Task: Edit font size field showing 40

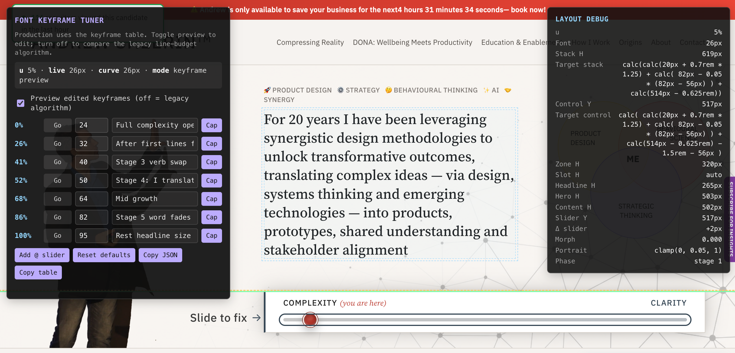Action: (92, 162)
